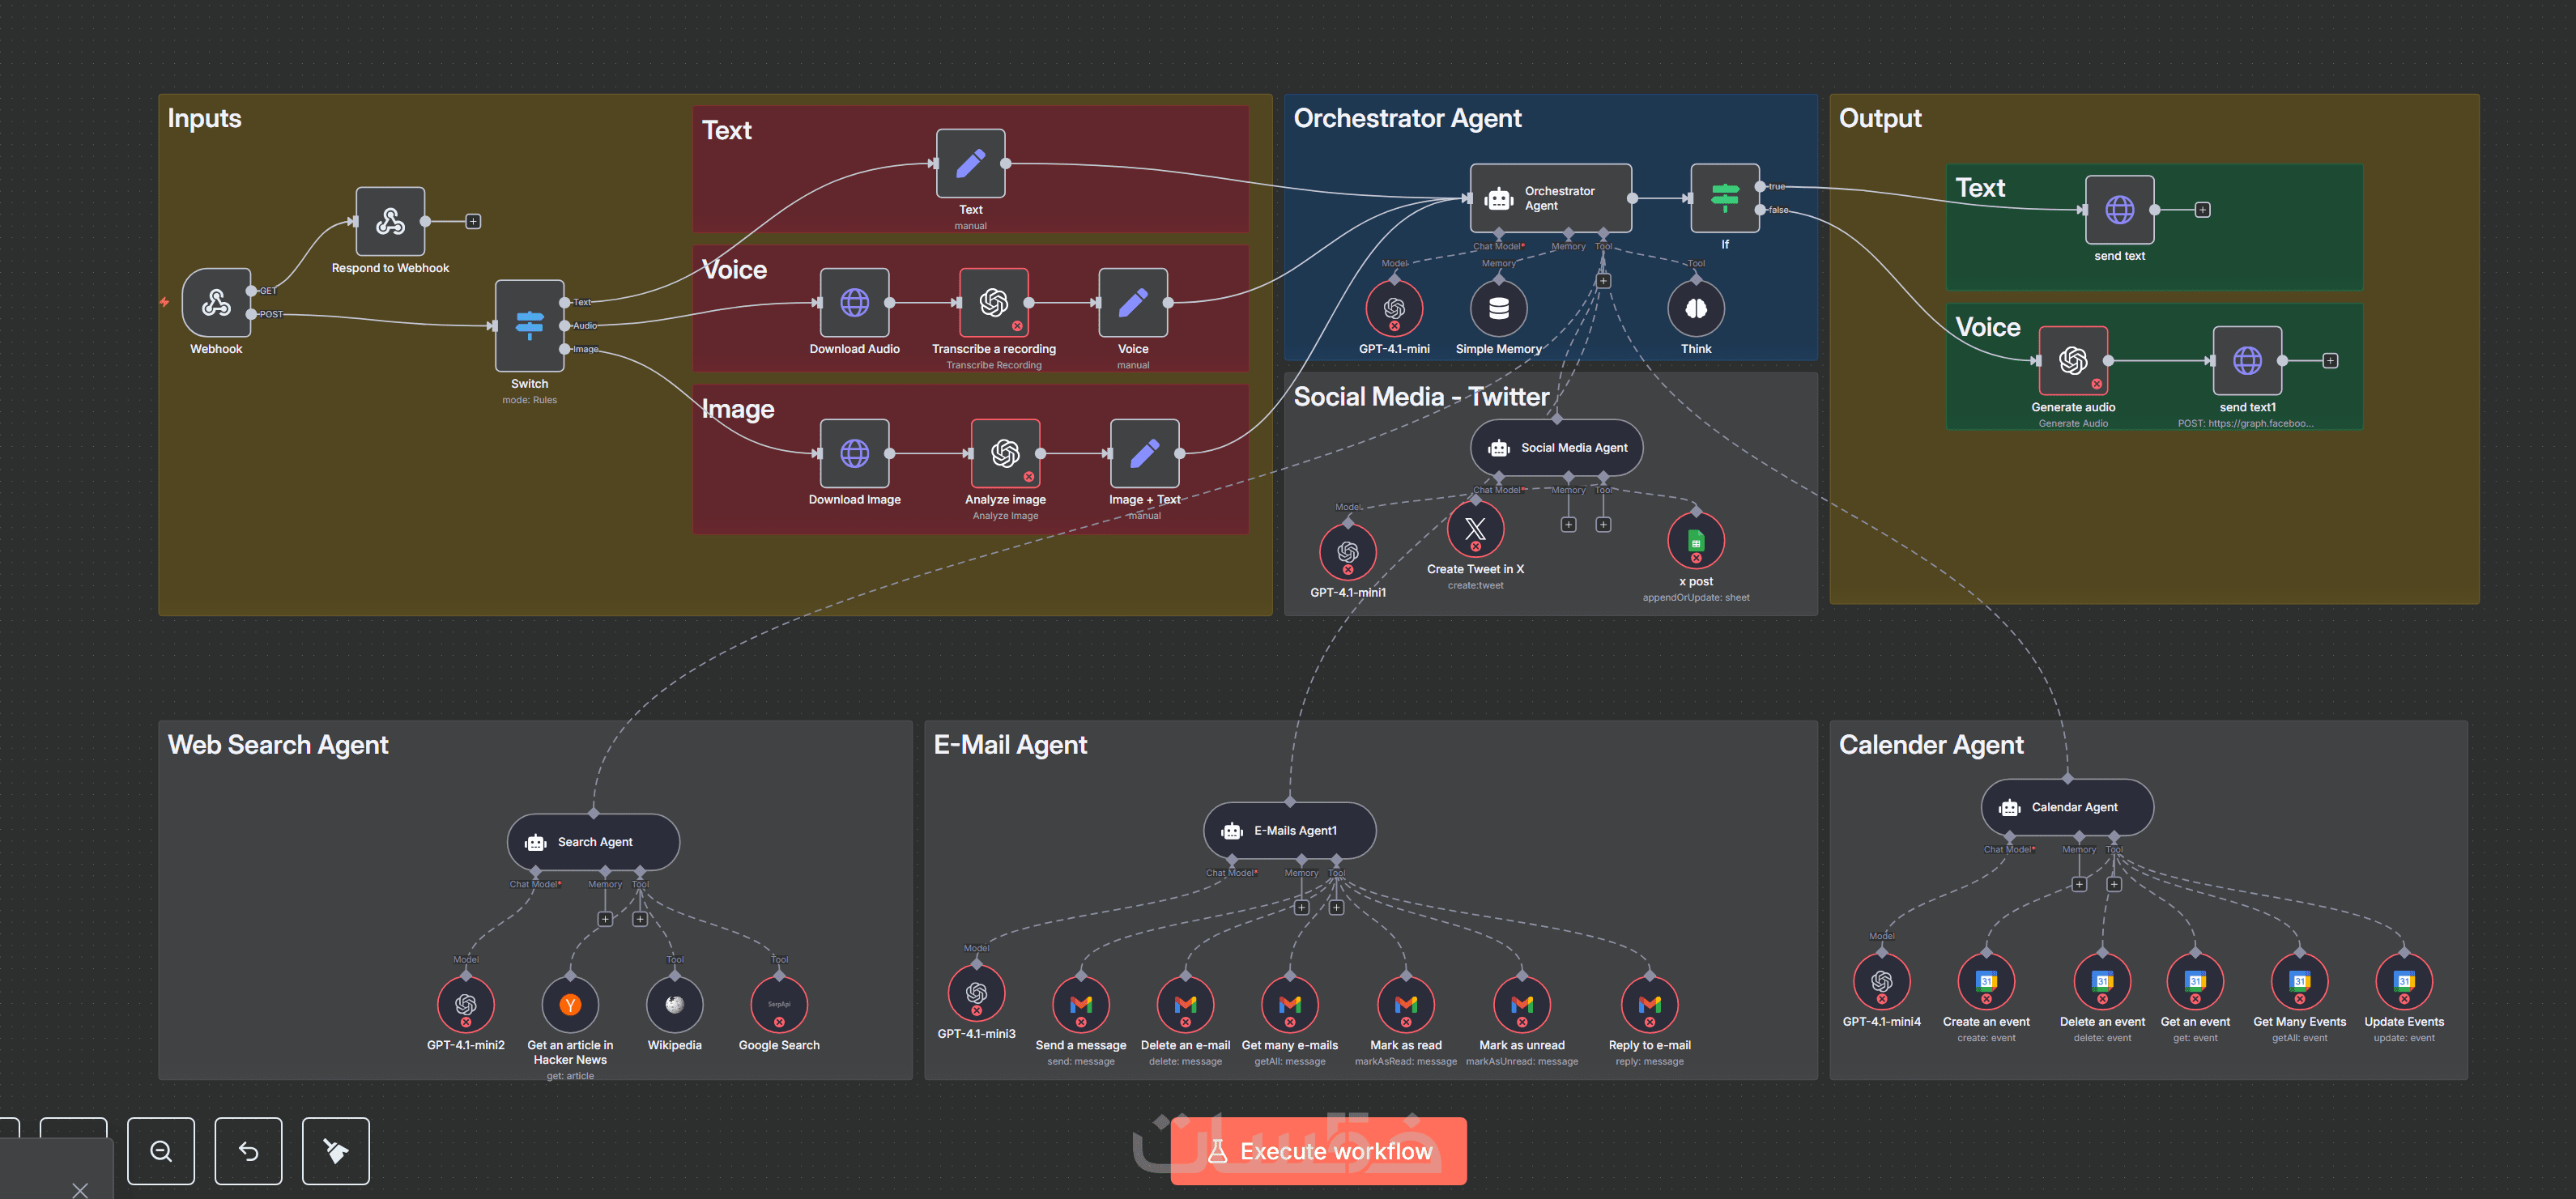
Task: Click the reset zoom arrow button
Action: [248, 1151]
